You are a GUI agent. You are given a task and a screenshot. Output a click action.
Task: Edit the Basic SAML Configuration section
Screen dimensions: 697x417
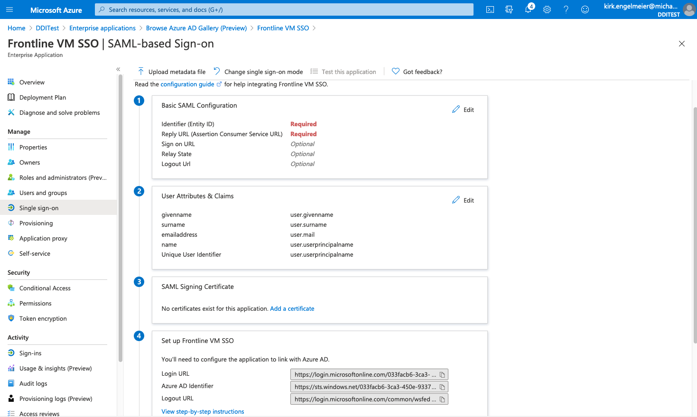pyautogui.click(x=463, y=109)
